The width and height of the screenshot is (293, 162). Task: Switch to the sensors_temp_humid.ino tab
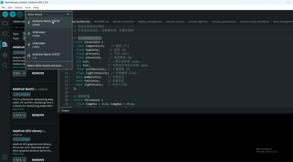point(255,21)
